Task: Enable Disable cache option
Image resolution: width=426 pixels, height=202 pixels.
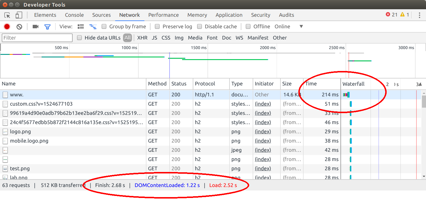Action: coord(199,26)
